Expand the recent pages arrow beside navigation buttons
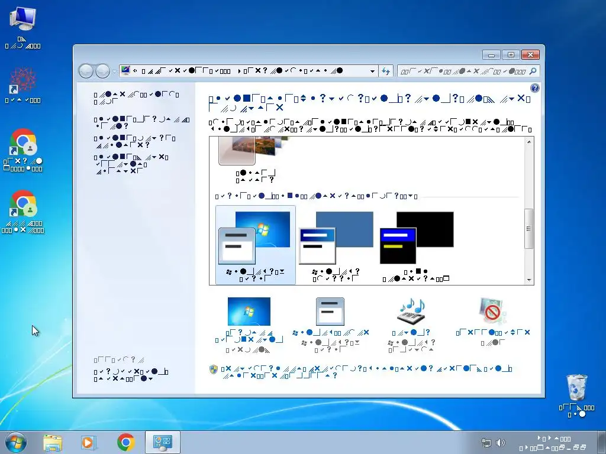Viewport: 606px width, 454px height. click(x=114, y=71)
